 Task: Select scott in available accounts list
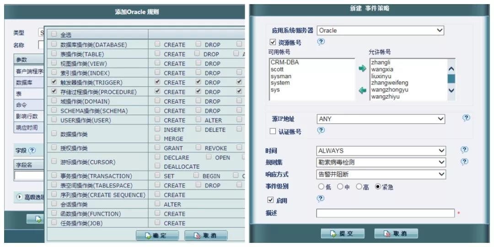tap(277, 70)
